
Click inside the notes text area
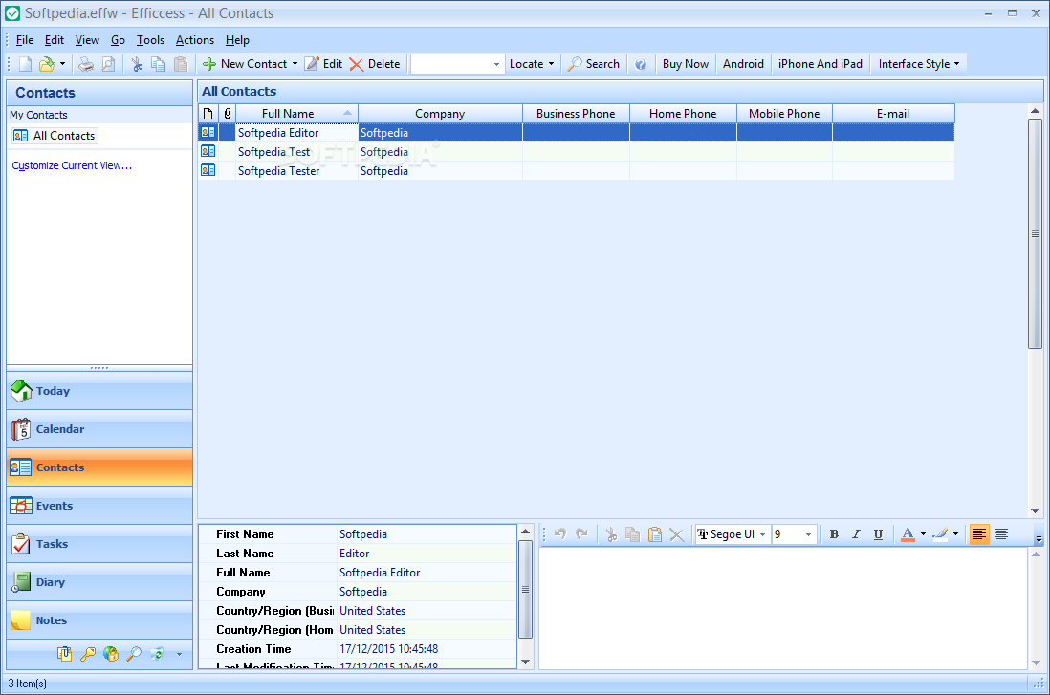click(783, 608)
